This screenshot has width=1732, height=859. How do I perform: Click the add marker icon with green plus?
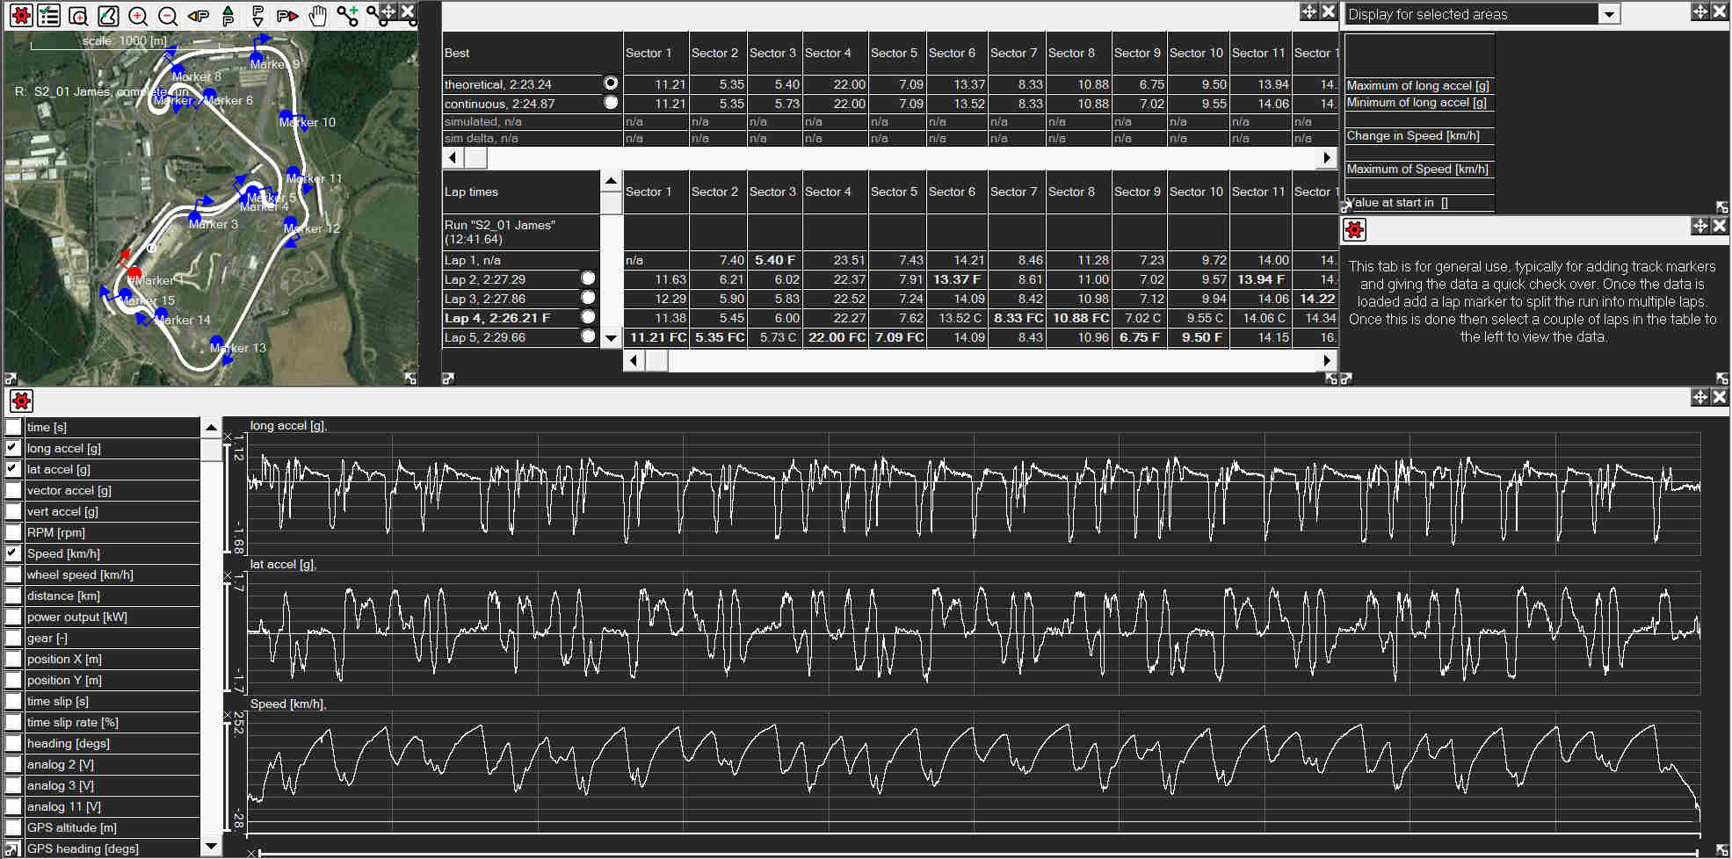(x=348, y=15)
